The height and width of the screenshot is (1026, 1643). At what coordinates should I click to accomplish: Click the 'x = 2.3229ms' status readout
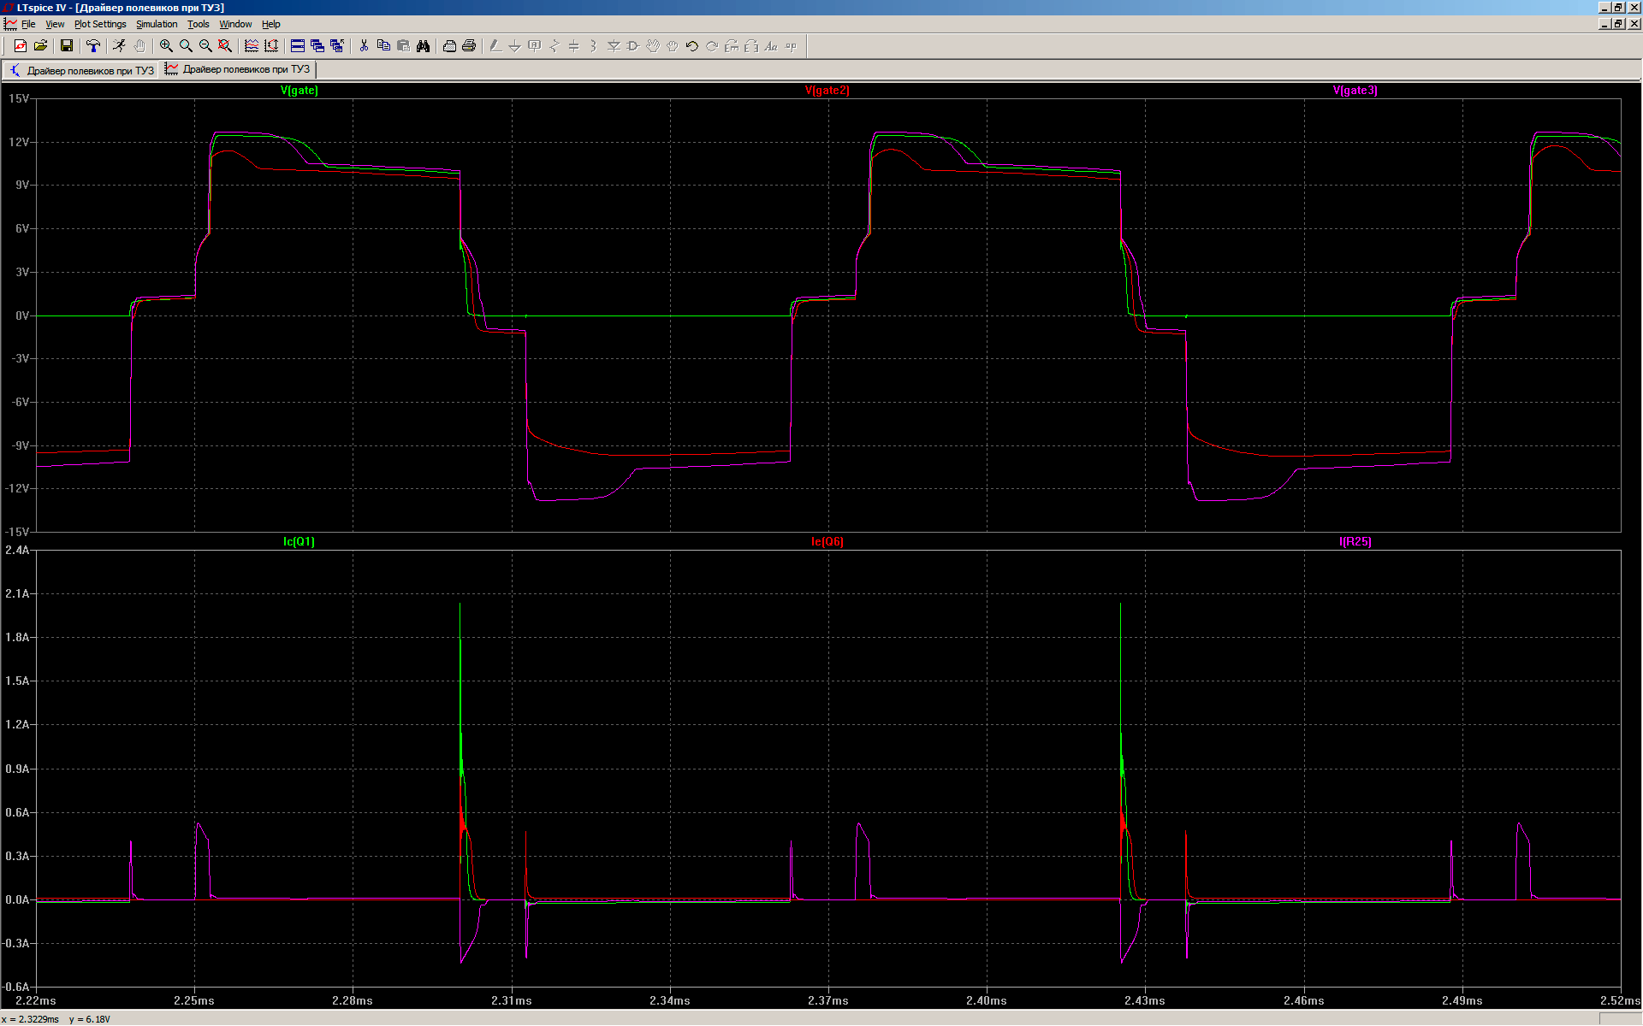click(31, 1019)
